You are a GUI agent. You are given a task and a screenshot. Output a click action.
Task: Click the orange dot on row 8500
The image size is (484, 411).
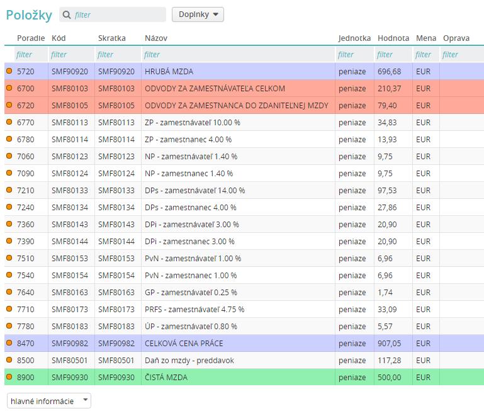click(x=9, y=359)
